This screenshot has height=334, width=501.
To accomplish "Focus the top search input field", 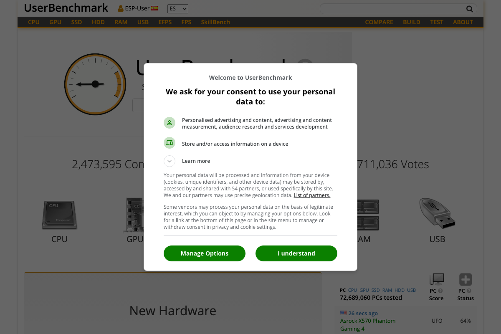I will click(392, 9).
